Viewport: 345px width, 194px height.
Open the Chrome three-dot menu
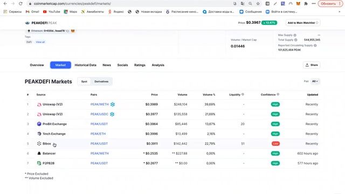coord(340,4)
